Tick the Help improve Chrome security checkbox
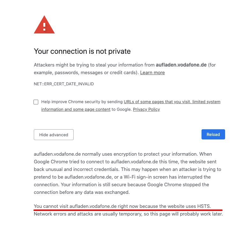Screen dimensions: 242x227 tap(36, 102)
